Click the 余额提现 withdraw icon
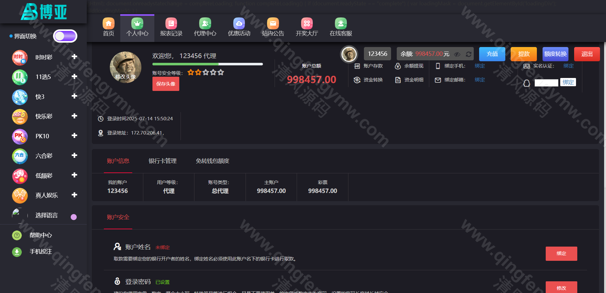The height and width of the screenshot is (293, 606). pyautogui.click(x=398, y=66)
